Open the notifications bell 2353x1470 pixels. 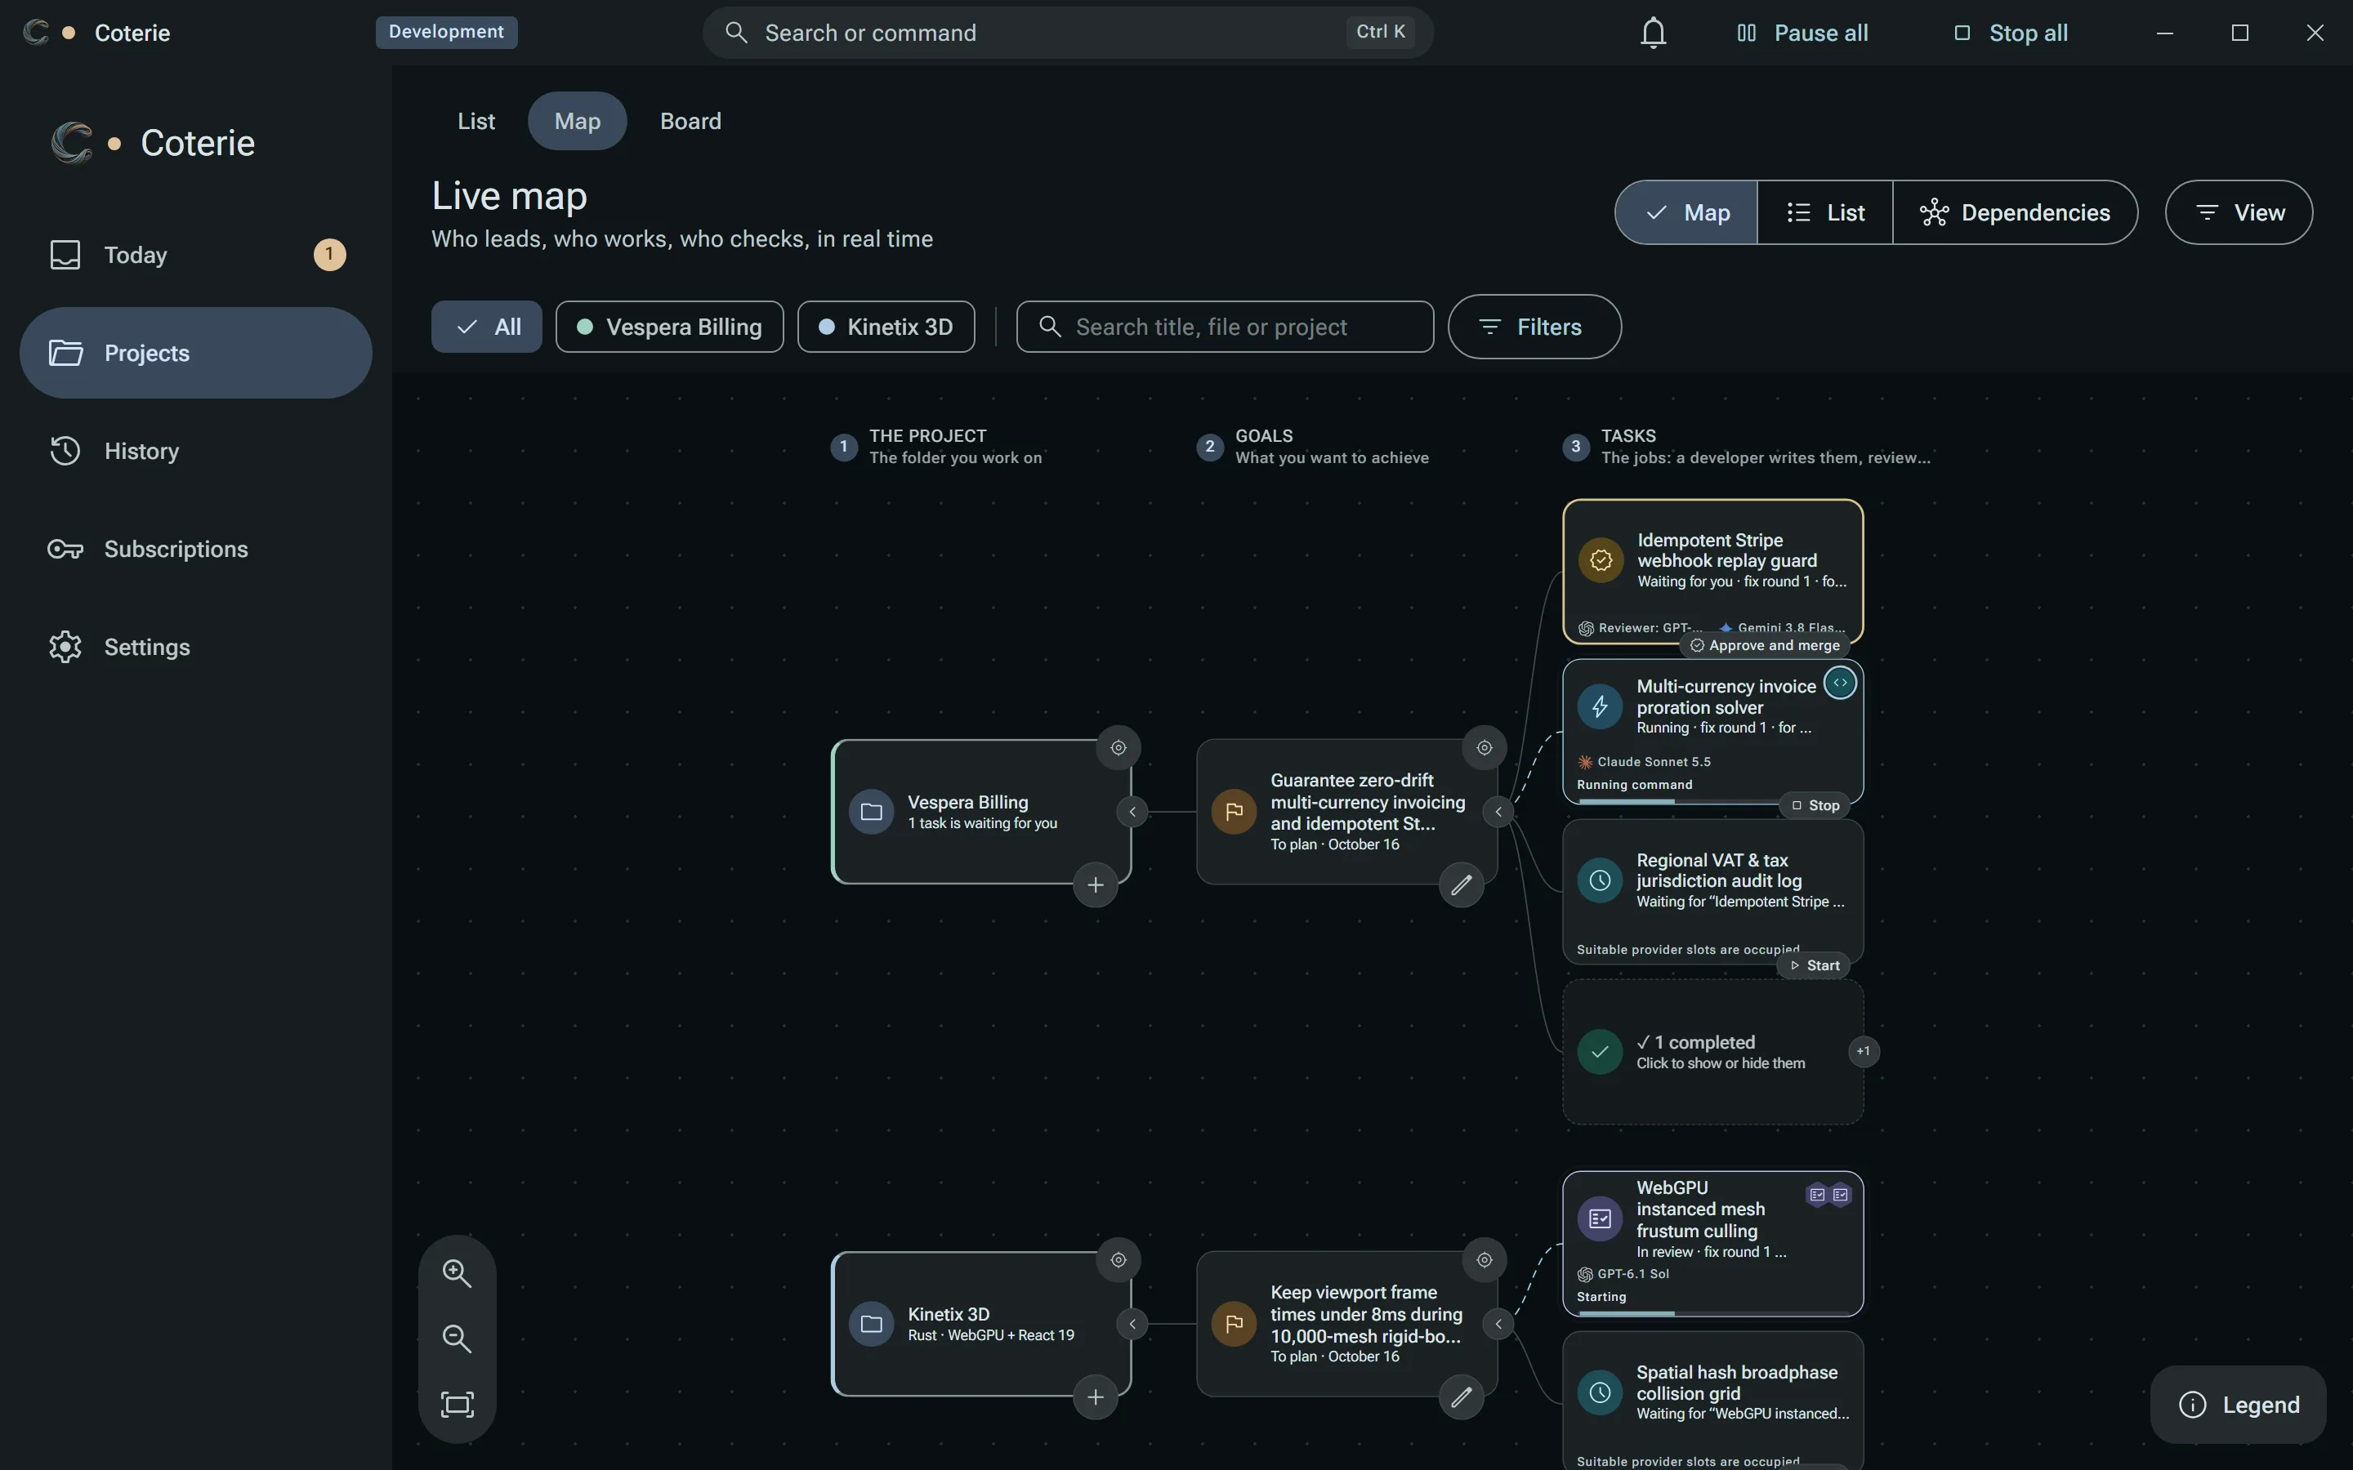(1653, 33)
